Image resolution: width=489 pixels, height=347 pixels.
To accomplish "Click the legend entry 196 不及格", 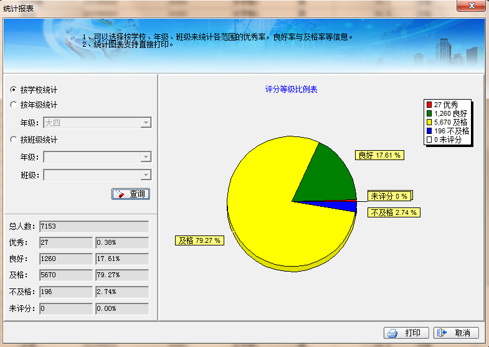I will click(448, 131).
